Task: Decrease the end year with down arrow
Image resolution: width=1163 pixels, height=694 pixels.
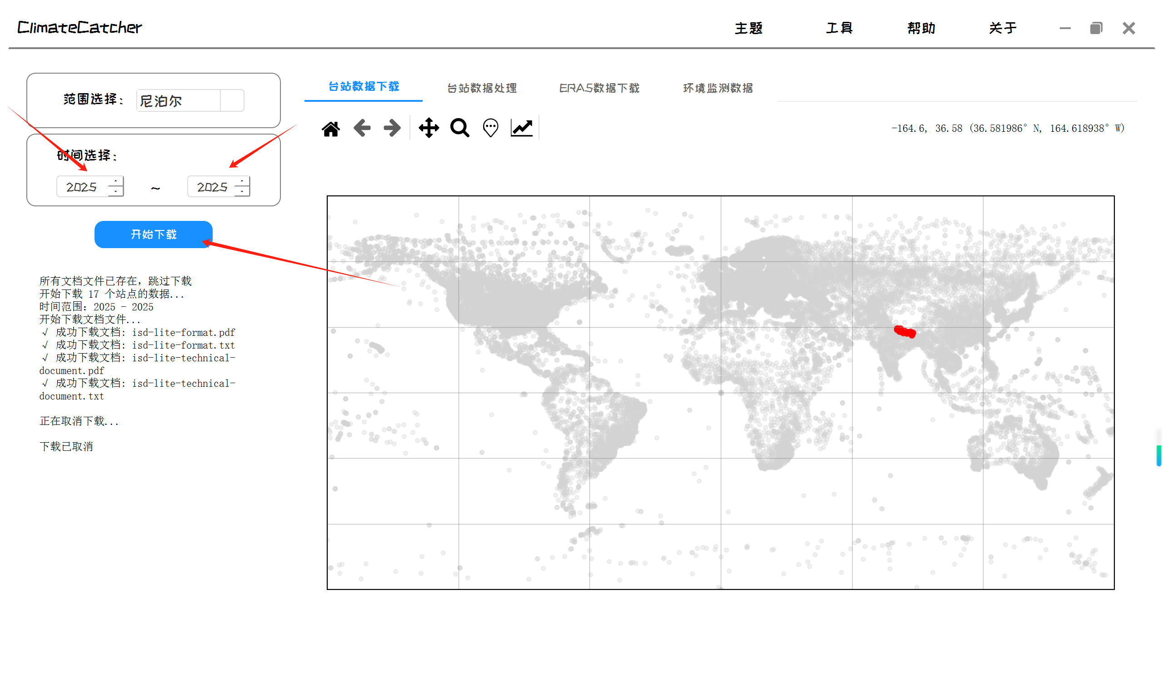Action: pos(242,191)
